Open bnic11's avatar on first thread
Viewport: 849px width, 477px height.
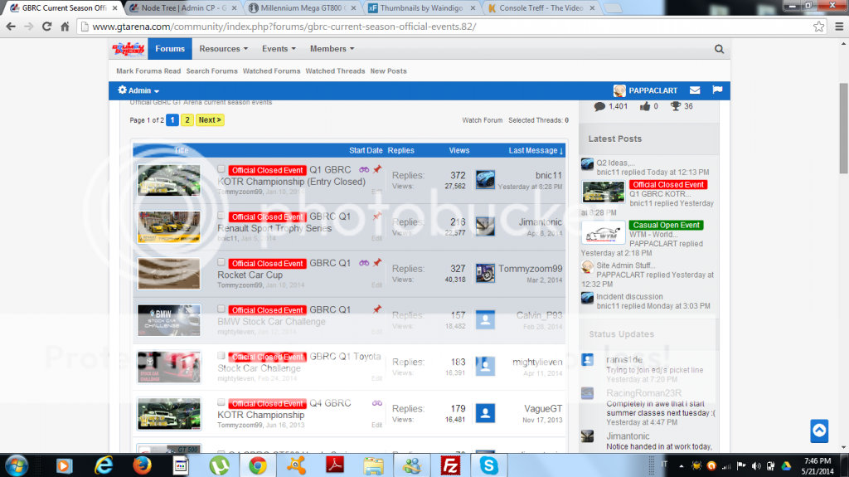pos(485,180)
